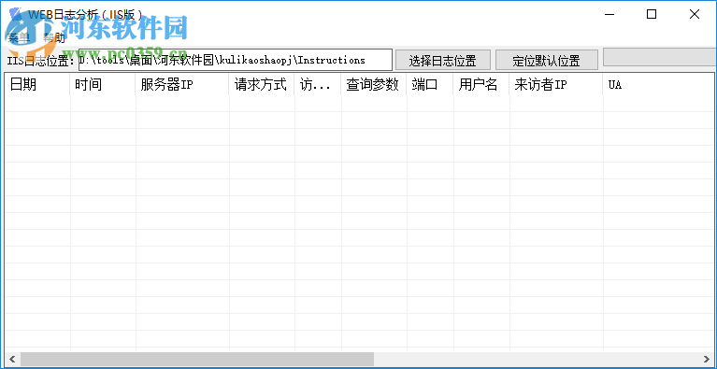Screen dimensions: 717x369
Task: Select the 服务器IP column header
Action: point(182,85)
